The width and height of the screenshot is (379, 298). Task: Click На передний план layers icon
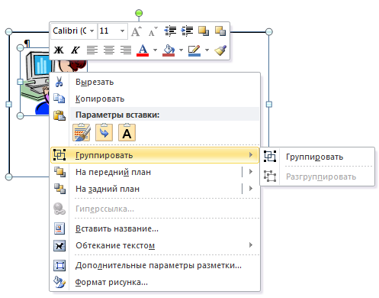pos(59,172)
